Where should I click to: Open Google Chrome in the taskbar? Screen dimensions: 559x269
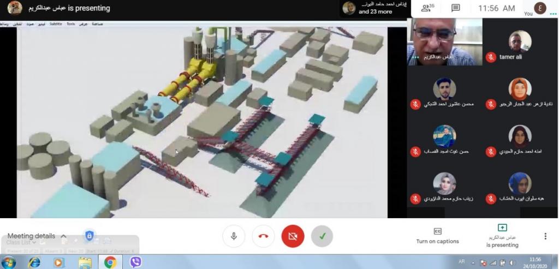point(110,262)
